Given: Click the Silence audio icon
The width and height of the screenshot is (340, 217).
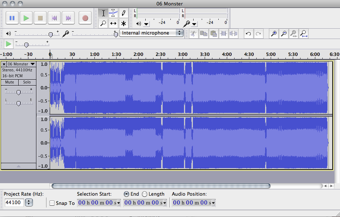Looking at the screenshot, I should 233,33.
